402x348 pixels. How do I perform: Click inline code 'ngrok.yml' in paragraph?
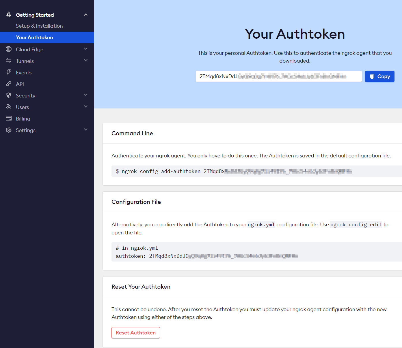pyautogui.click(x=261, y=225)
